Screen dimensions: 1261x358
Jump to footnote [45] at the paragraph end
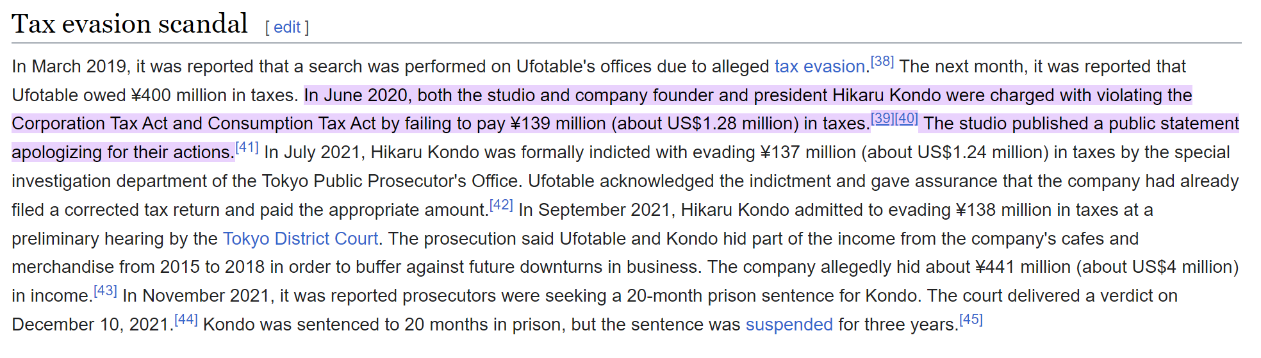(971, 320)
